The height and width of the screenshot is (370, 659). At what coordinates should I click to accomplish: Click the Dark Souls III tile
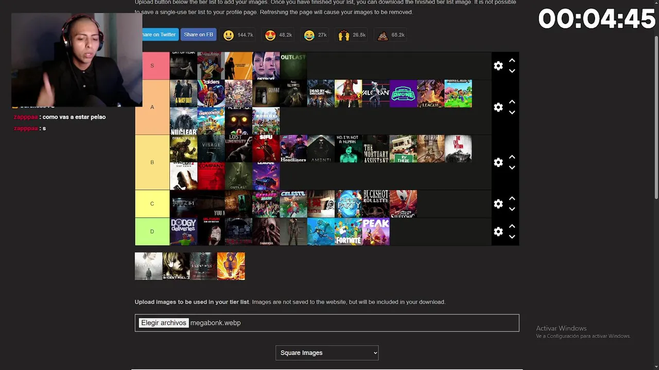tap(183, 149)
